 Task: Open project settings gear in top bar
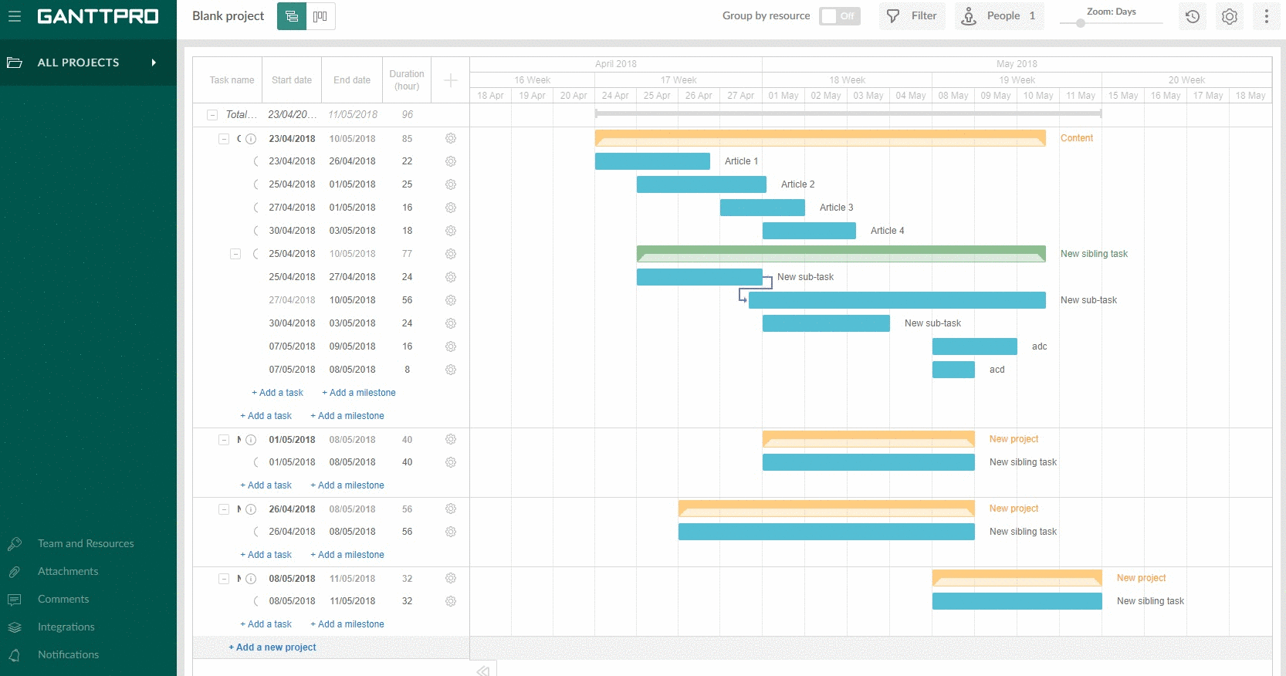(x=1230, y=16)
